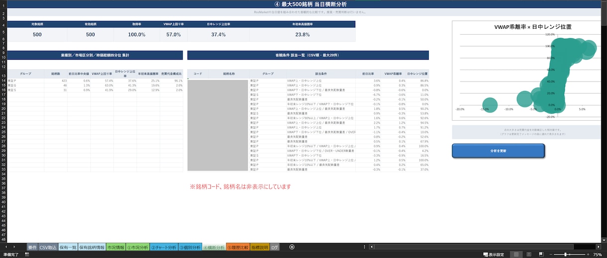Image resolution: width=607 pixels, height=258 pixels.
Task: Select row header 14
Action: coord(3,81)
